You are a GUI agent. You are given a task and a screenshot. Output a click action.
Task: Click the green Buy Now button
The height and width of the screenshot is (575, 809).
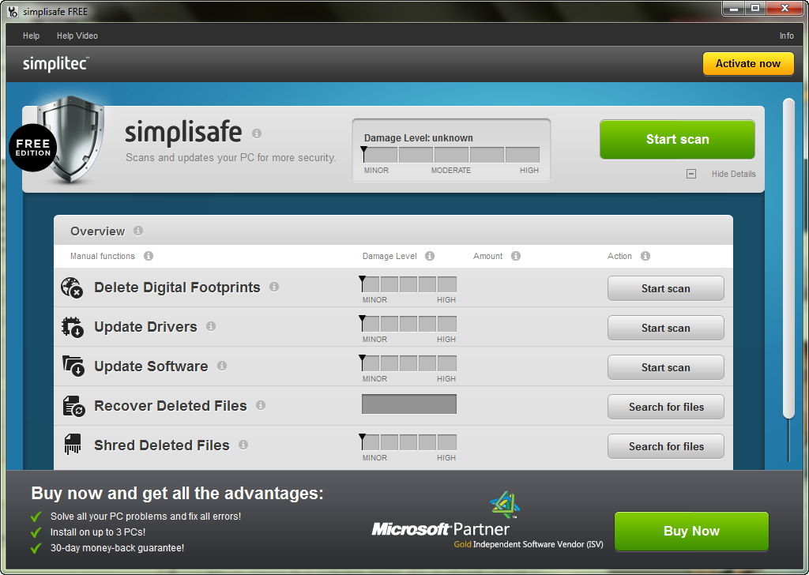click(x=690, y=531)
